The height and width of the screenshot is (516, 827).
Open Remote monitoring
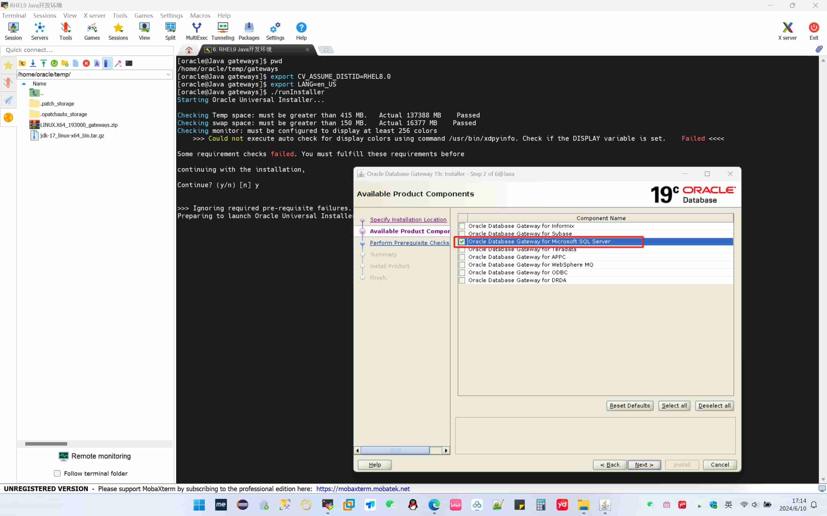click(x=95, y=456)
